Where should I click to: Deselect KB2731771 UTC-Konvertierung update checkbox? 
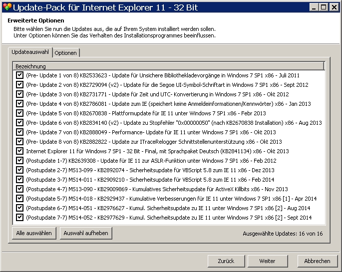click(20, 94)
